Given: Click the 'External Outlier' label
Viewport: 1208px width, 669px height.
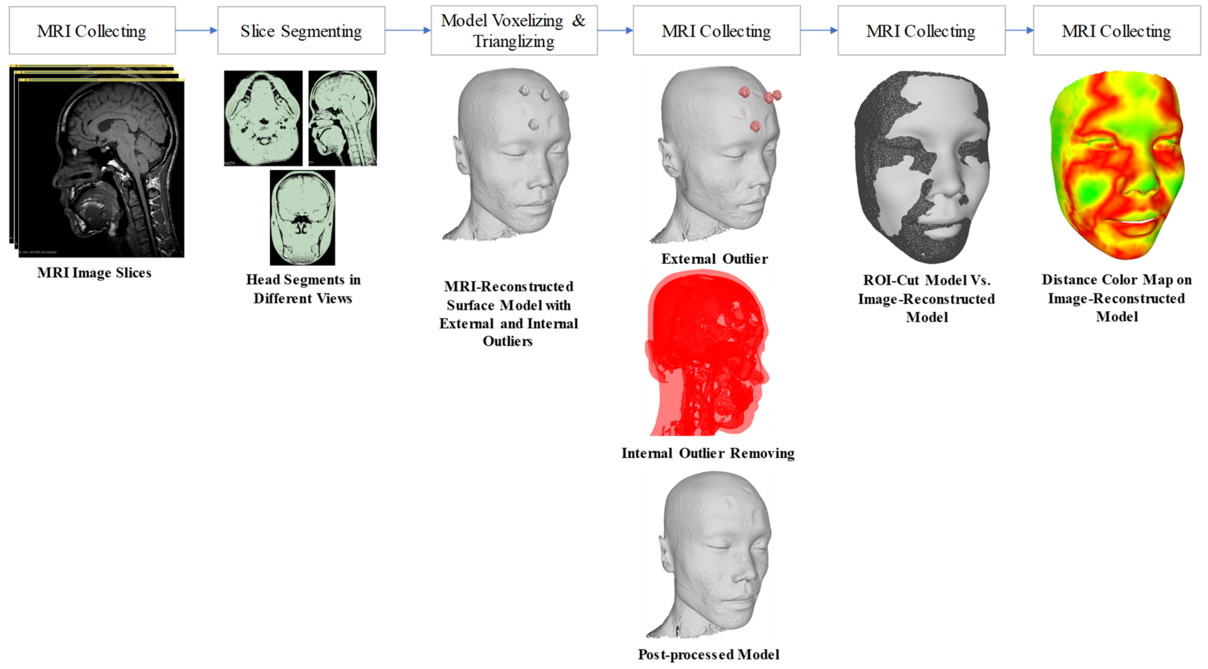Looking at the screenshot, I should [x=714, y=259].
